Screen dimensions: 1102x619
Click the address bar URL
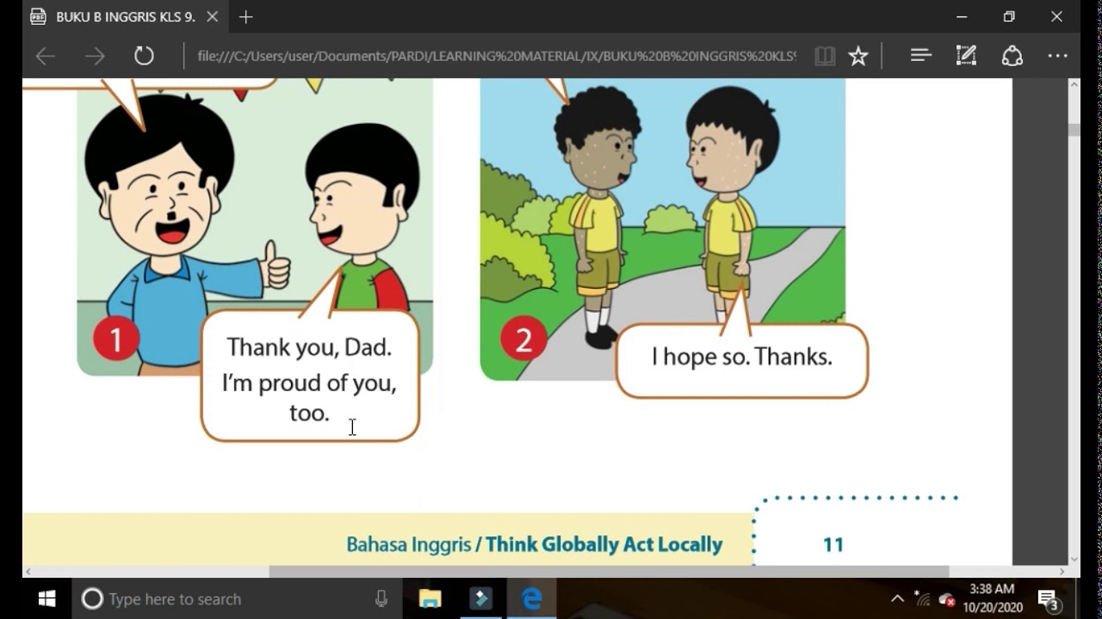click(x=497, y=57)
